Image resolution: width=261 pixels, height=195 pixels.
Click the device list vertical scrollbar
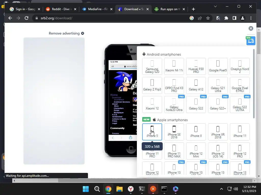254,84
